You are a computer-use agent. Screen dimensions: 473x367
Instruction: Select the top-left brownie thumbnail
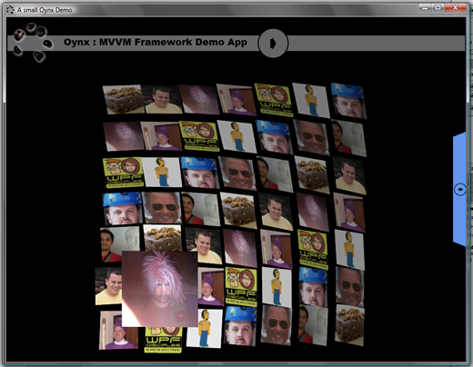click(124, 99)
